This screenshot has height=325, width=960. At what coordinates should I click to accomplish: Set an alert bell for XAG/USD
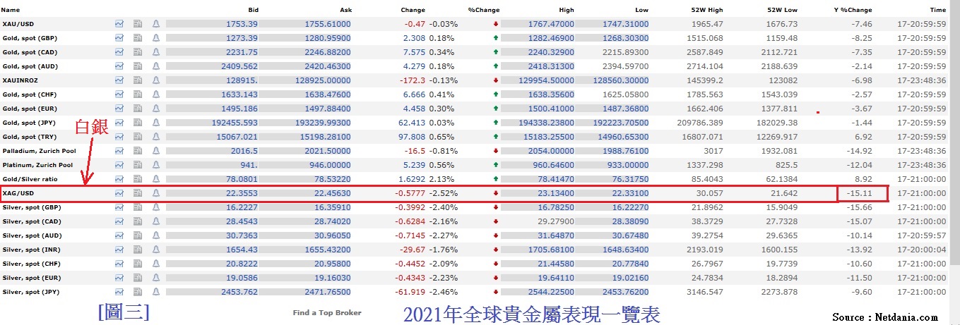tap(156, 193)
